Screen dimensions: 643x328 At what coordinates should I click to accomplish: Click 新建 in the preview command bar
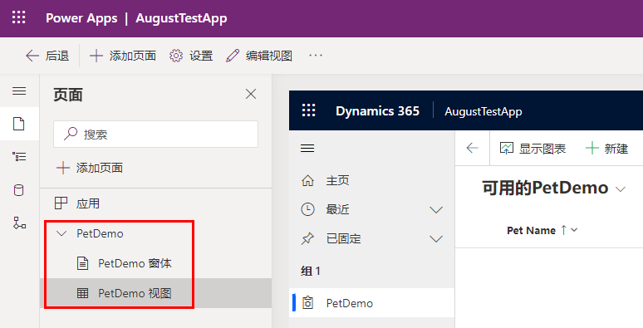coord(607,149)
